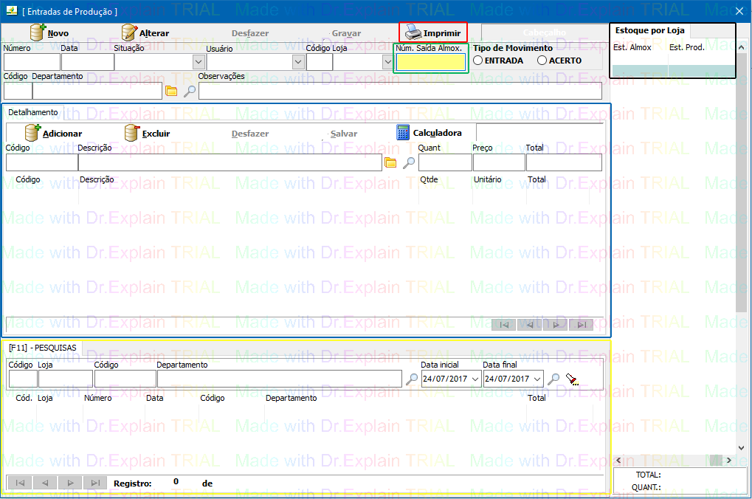Go to last item in Detalhamento navigator
The image size is (752, 499).
coord(582,325)
